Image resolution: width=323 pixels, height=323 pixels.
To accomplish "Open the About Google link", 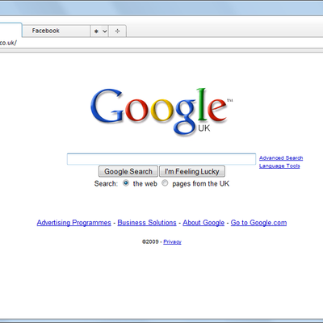I will [203, 223].
